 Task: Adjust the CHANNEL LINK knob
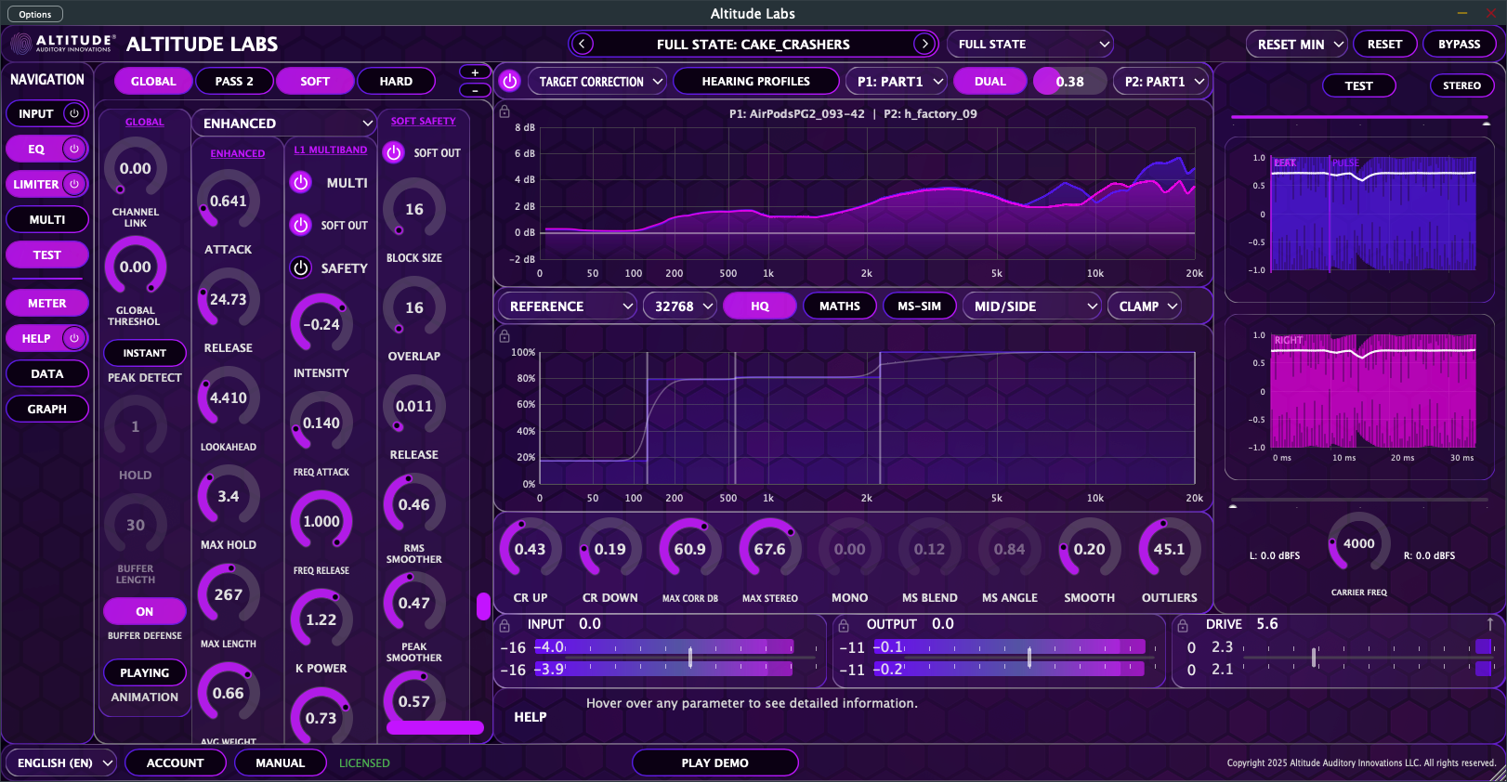[x=136, y=168]
